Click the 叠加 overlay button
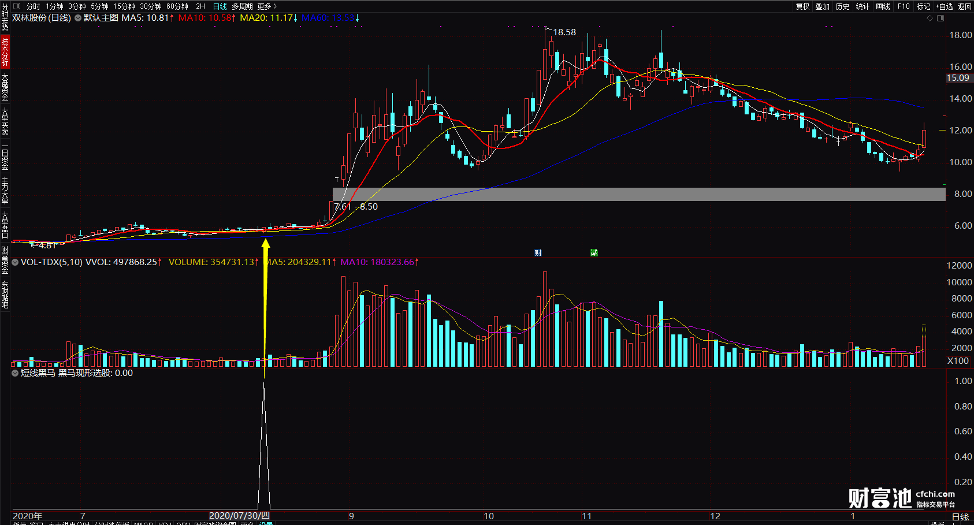This screenshot has height=525, width=974. (x=823, y=6)
